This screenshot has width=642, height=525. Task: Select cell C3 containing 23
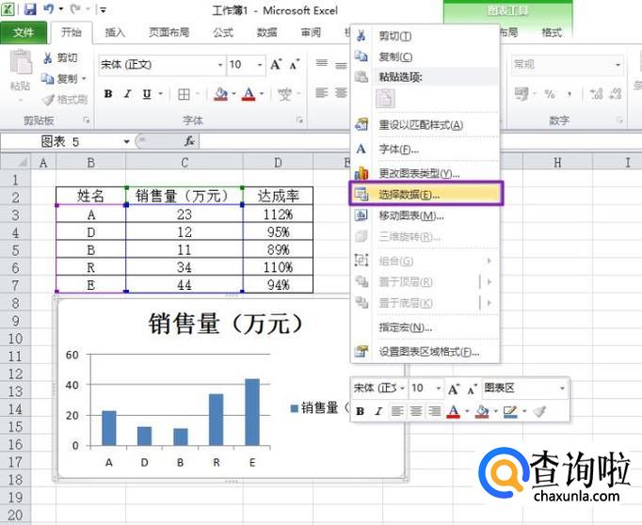point(184,214)
